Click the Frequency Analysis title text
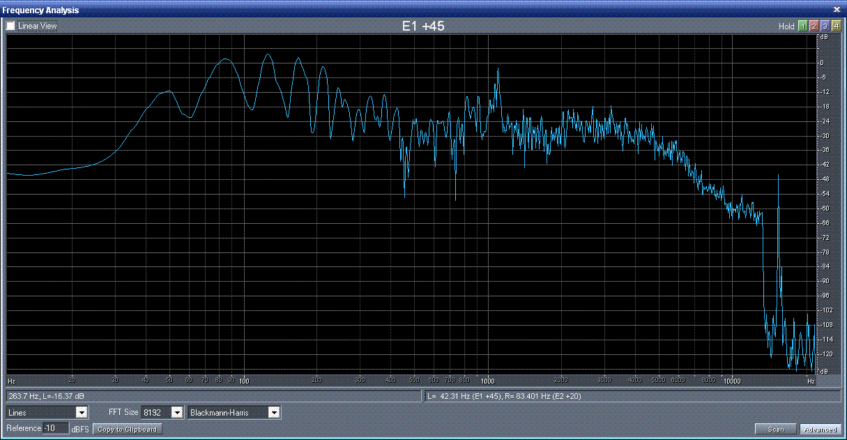 click(40, 10)
